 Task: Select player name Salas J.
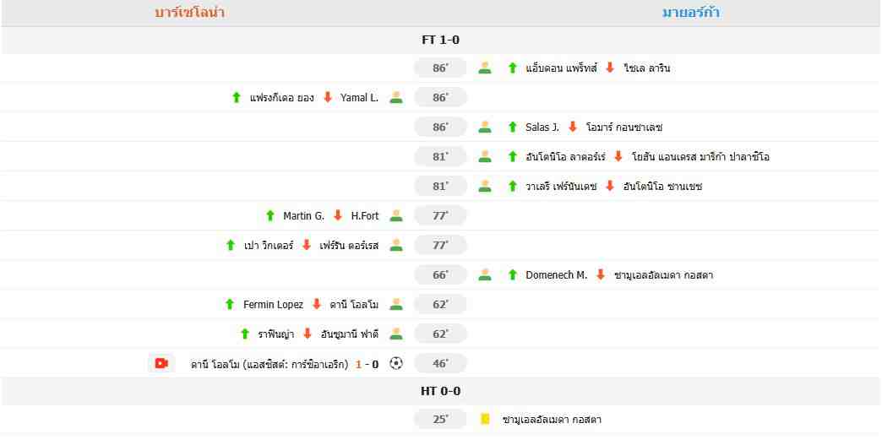coord(542,128)
